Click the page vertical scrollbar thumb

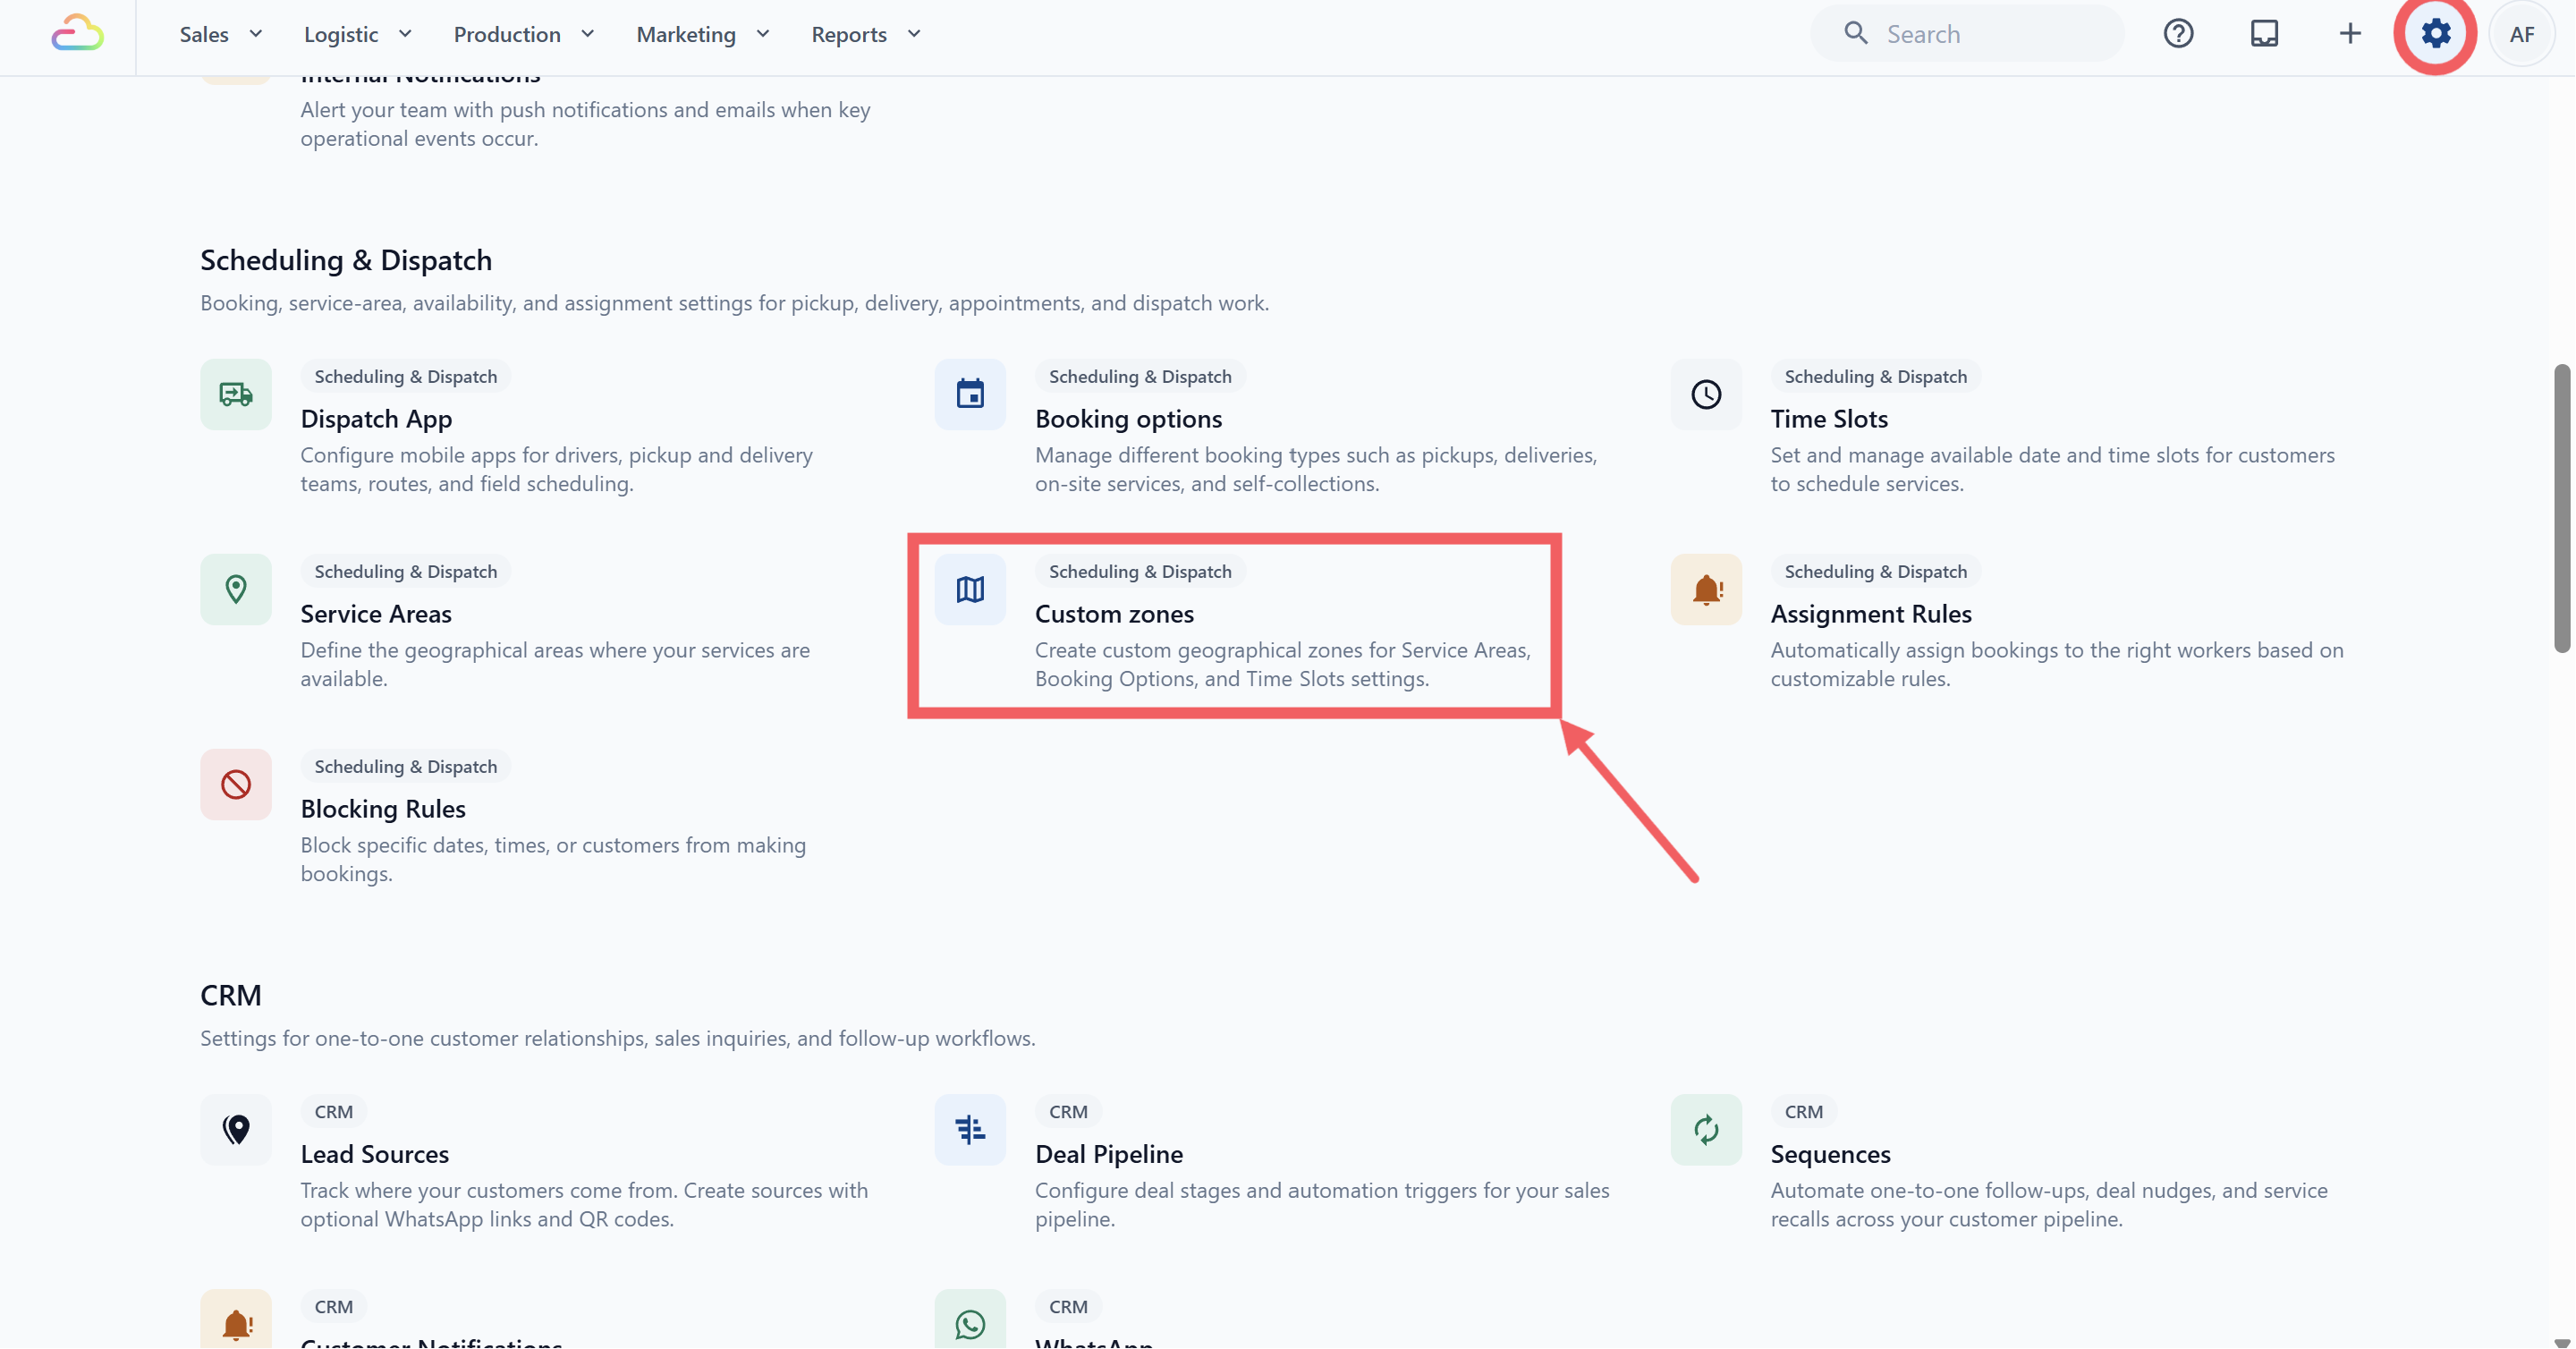2562,508
